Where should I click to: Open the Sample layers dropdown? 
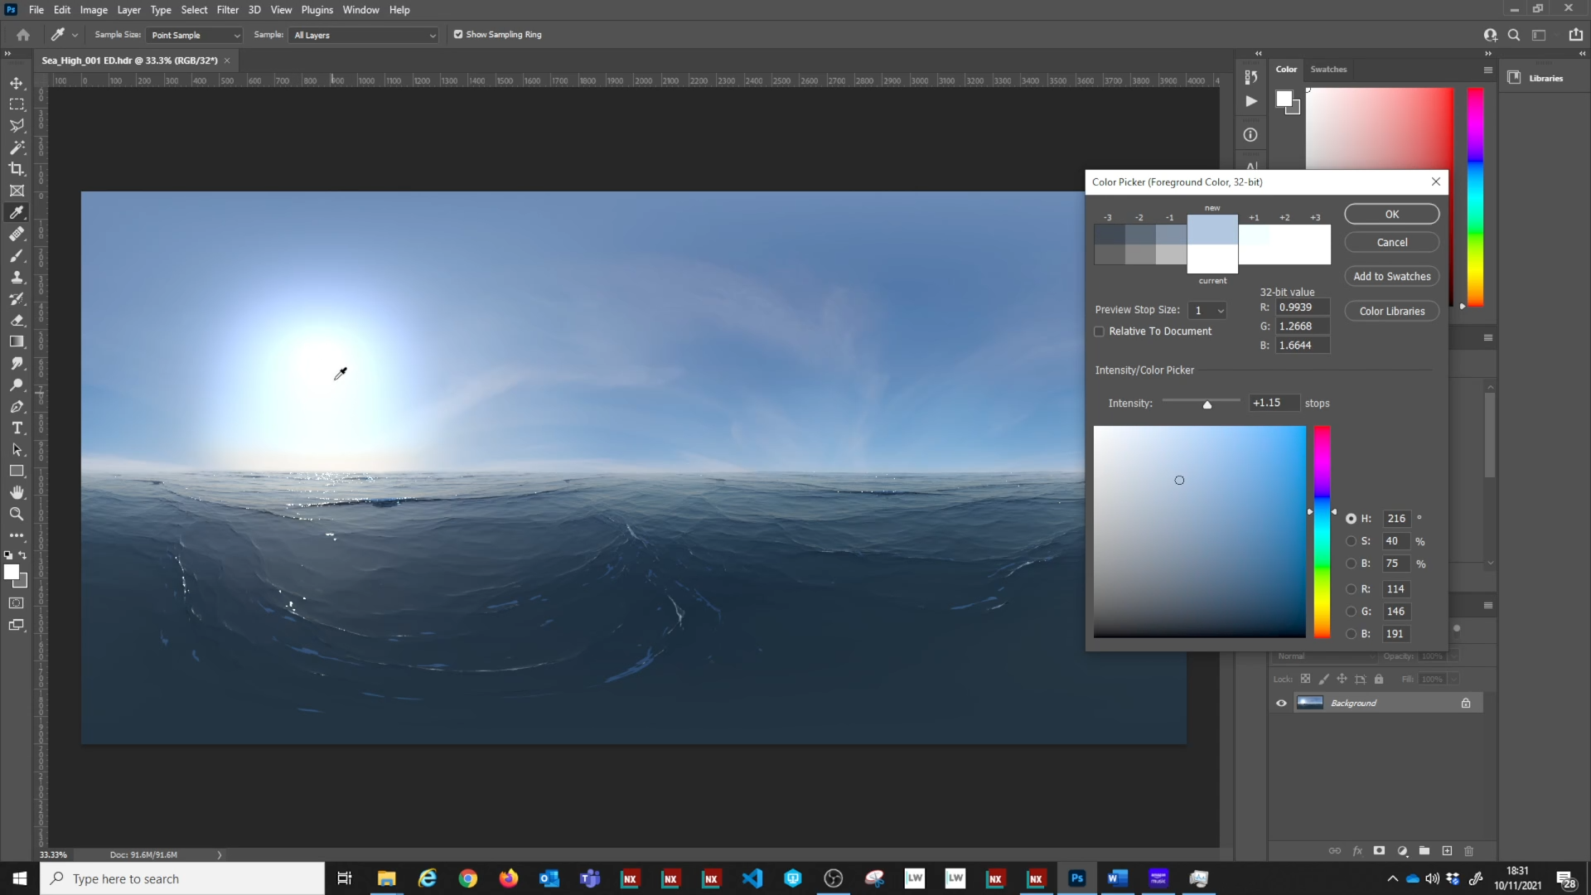pyautogui.click(x=363, y=35)
